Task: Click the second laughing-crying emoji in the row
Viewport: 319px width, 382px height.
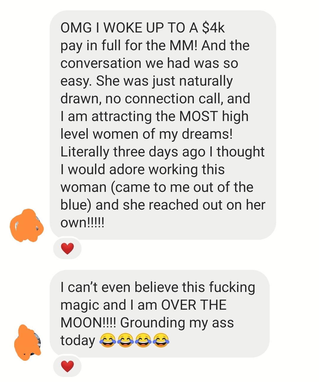Action: click(125, 340)
